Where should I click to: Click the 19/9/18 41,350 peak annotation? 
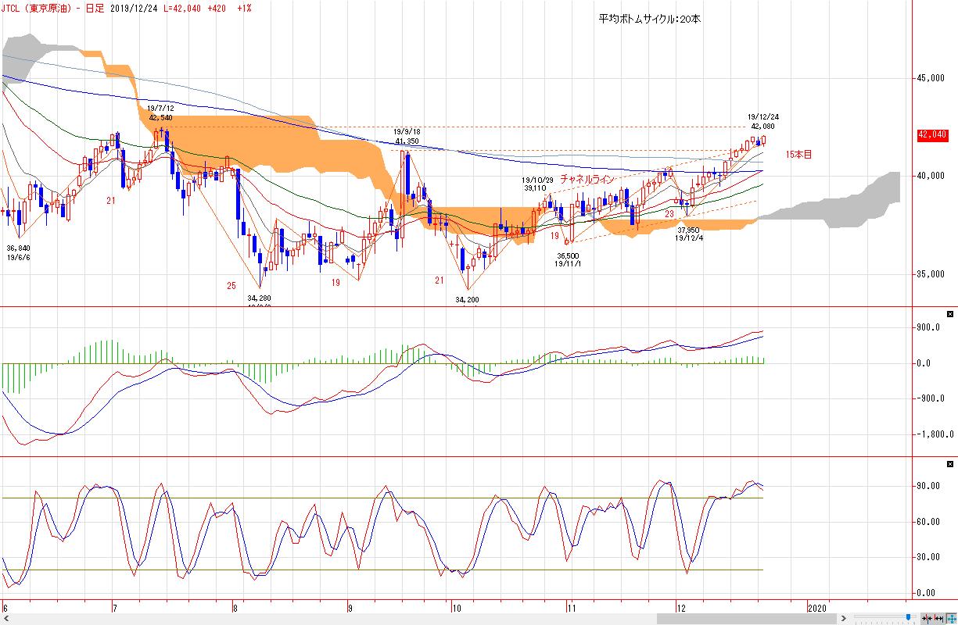[x=407, y=136]
